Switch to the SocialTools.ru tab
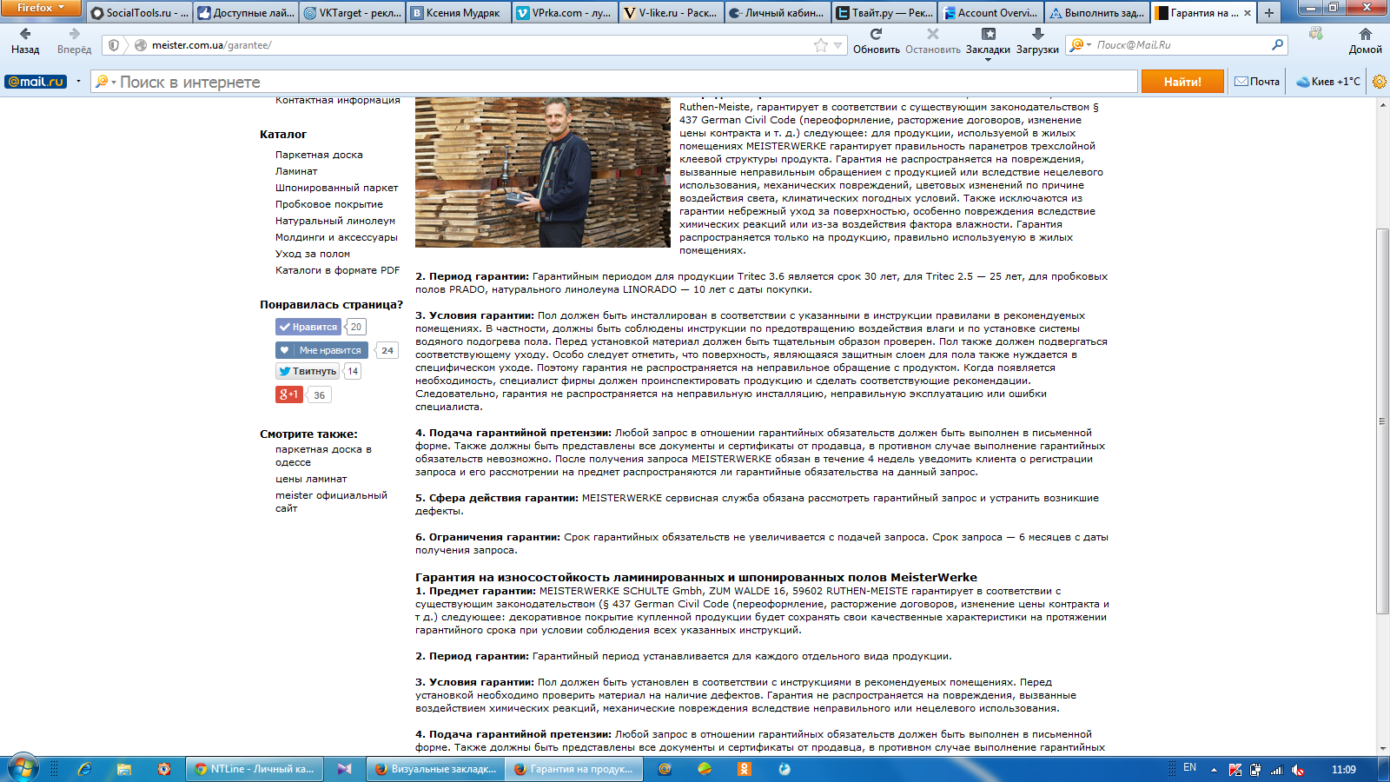The image size is (1390, 782). click(x=139, y=13)
